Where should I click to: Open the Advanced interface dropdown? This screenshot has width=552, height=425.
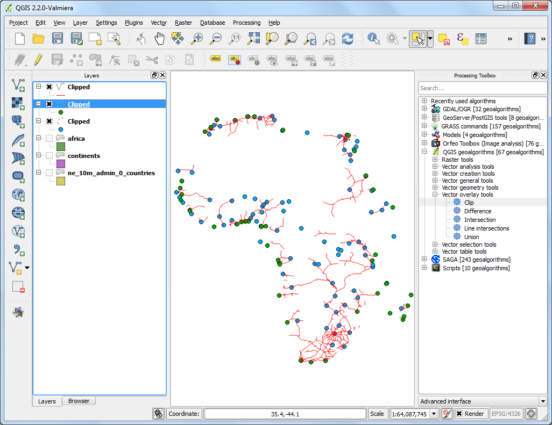click(543, 401)
